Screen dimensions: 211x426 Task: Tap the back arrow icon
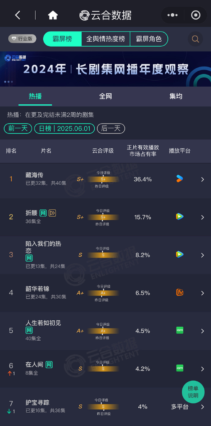point(17,15)
